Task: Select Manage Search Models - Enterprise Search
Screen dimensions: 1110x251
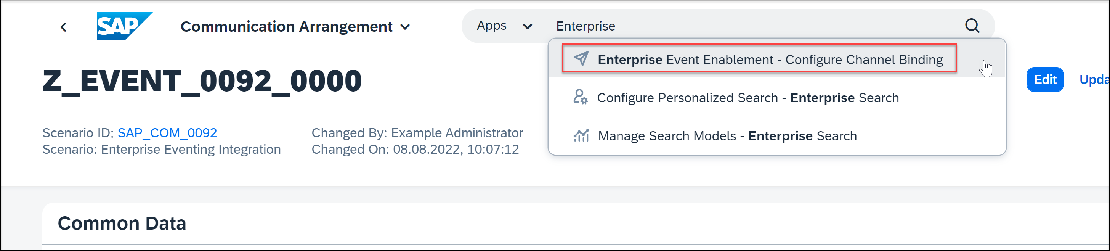Action: pyautogui.click(x=776, y=135)
